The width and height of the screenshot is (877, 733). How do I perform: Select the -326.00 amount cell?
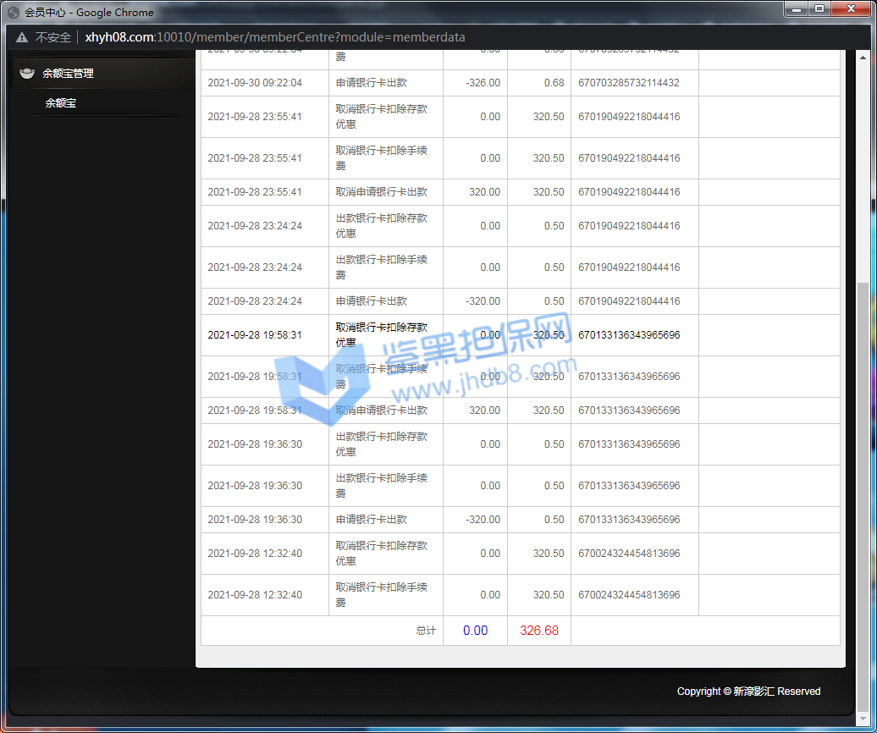point(483,83)
